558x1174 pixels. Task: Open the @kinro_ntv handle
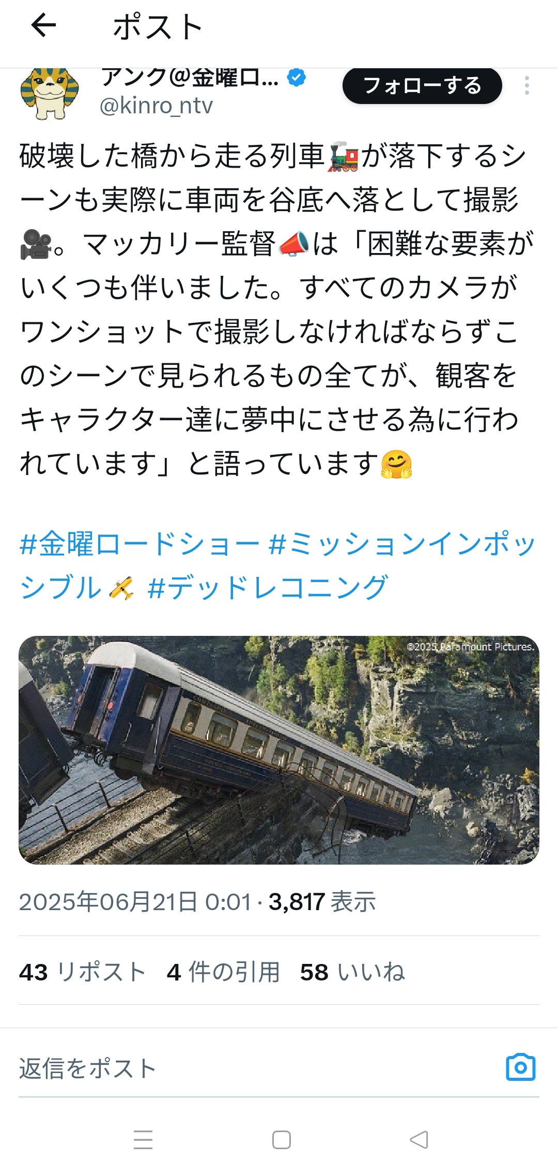click(156, 106)
